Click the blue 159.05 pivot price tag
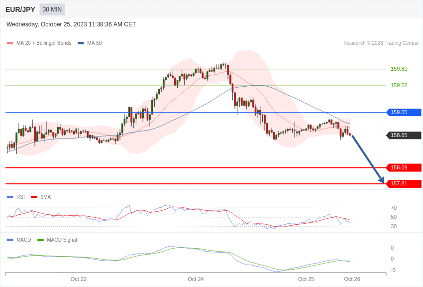 pos(404,112)
